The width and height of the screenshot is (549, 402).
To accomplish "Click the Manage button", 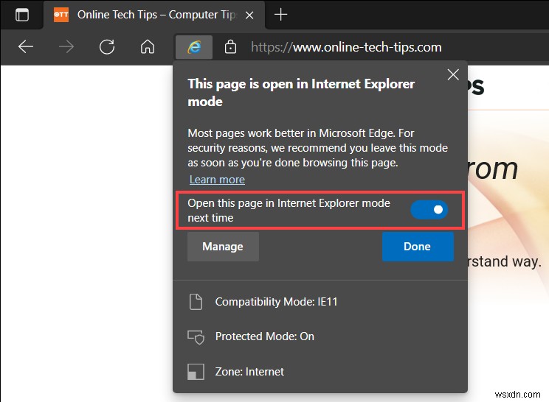I will pos(223,247).
